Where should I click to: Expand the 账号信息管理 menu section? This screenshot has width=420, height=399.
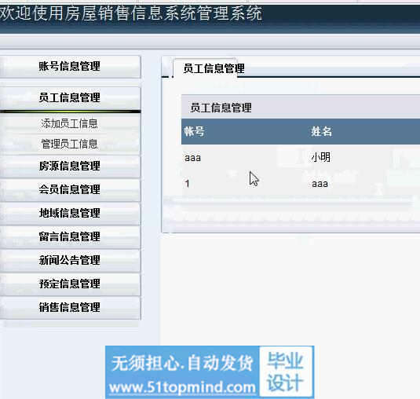pyautogui.click(x=70, y=67)
